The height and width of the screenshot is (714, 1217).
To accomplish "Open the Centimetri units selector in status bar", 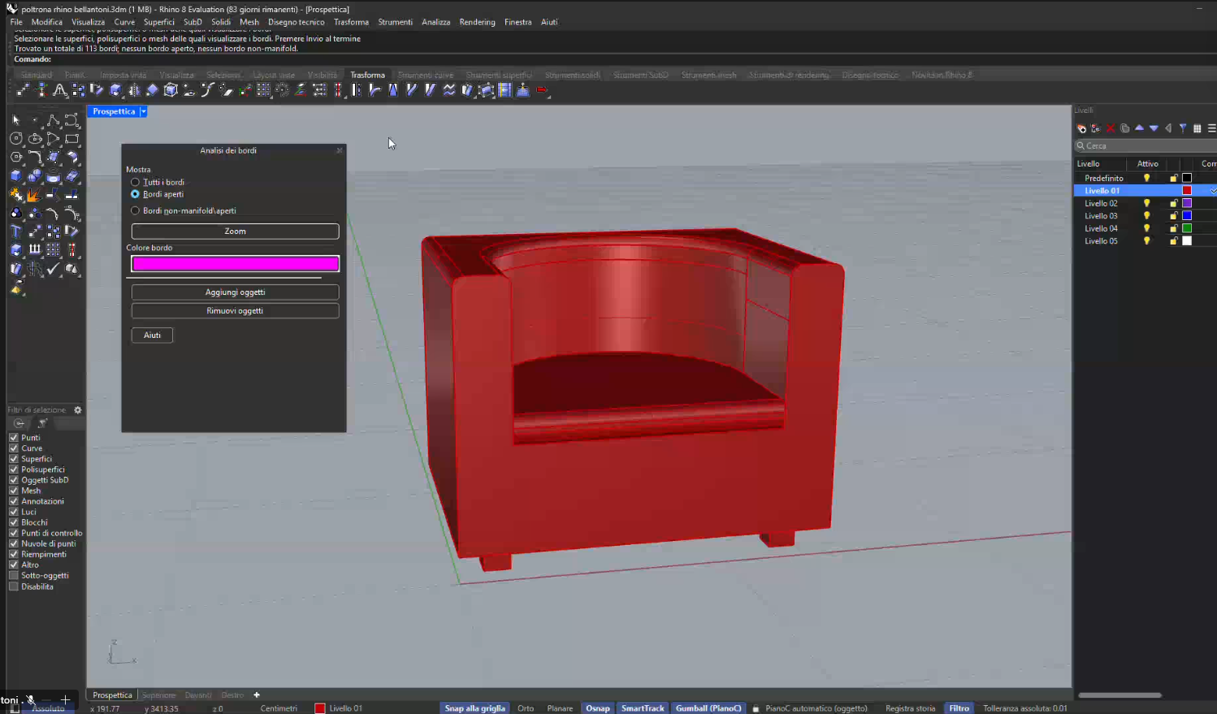I will tap(279, 708).
